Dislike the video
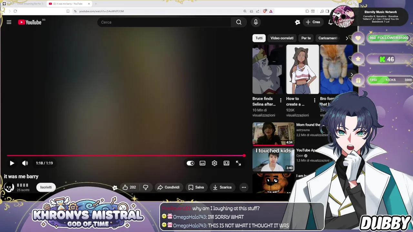The height and width of the screenshot is (232, 413). pyautogui.click(x=146, y=187)
